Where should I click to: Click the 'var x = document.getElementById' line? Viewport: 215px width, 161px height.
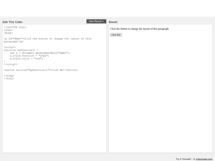coord(40,53)
